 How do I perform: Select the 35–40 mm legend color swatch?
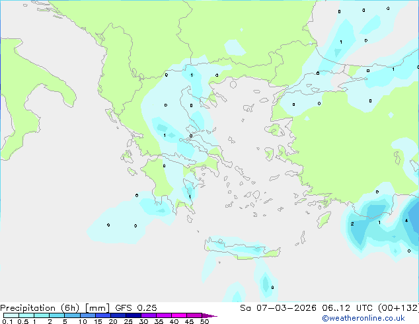point(164,315)
